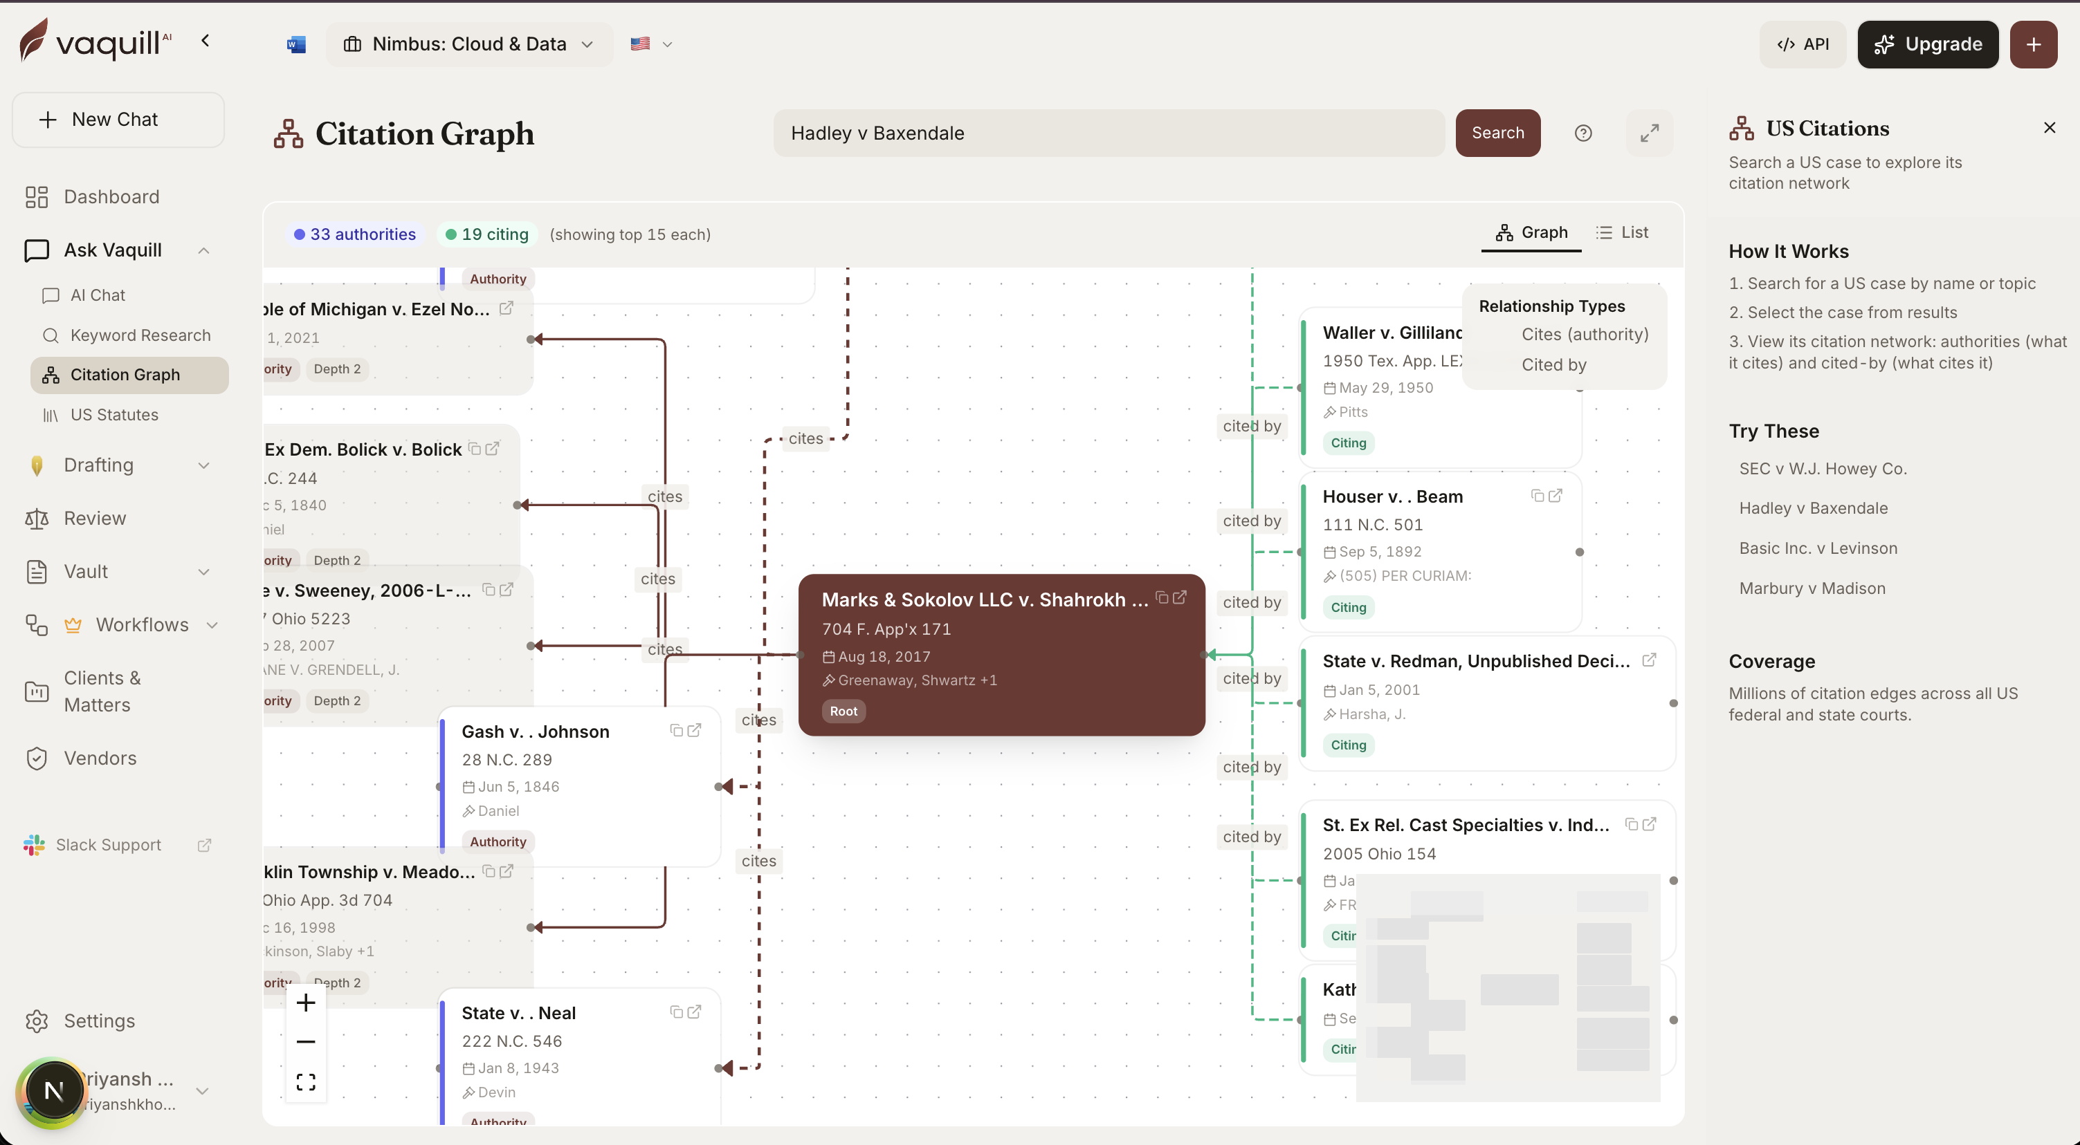This screenshot has height=1145, width=2080.
Task: Open the Nimbus: Cloud & Data workspace dropdown
Action: (x=469, y=44)
